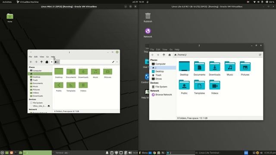Open View menu in Linux Lite file manager
The width and height of the screenshot is (276, 155).
165,50
